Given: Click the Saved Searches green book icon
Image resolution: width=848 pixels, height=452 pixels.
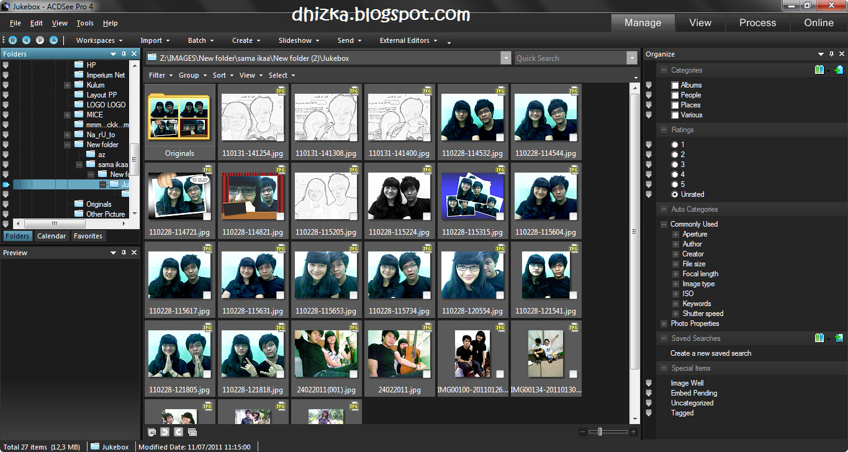Looking at the screenshot, I should [x=819, y=338].
